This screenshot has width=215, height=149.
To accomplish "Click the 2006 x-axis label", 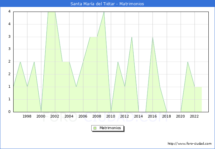I will (x=83, y=116).
